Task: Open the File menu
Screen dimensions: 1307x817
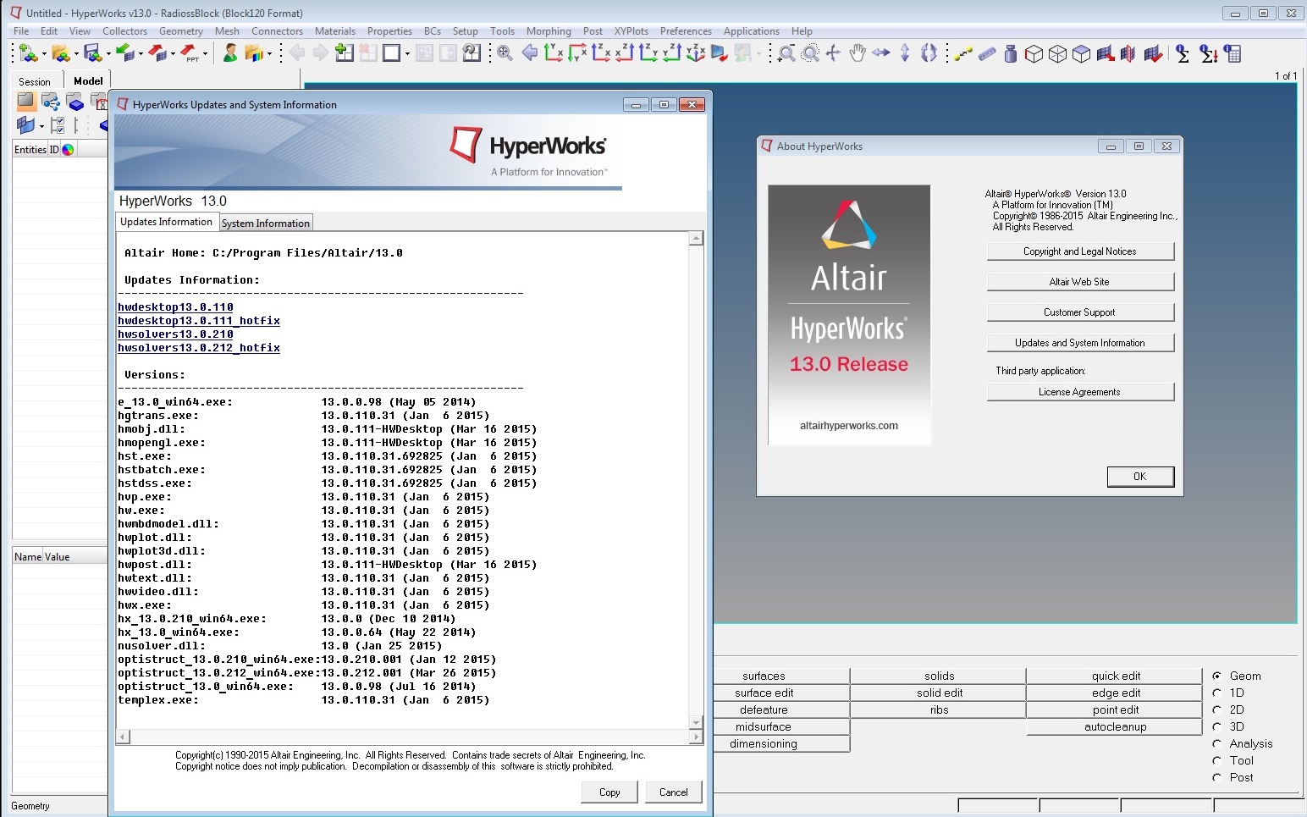Action: pos(21,31)
